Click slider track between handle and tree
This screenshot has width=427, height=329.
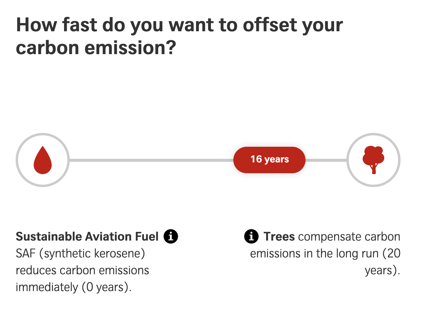coord(326,160)
